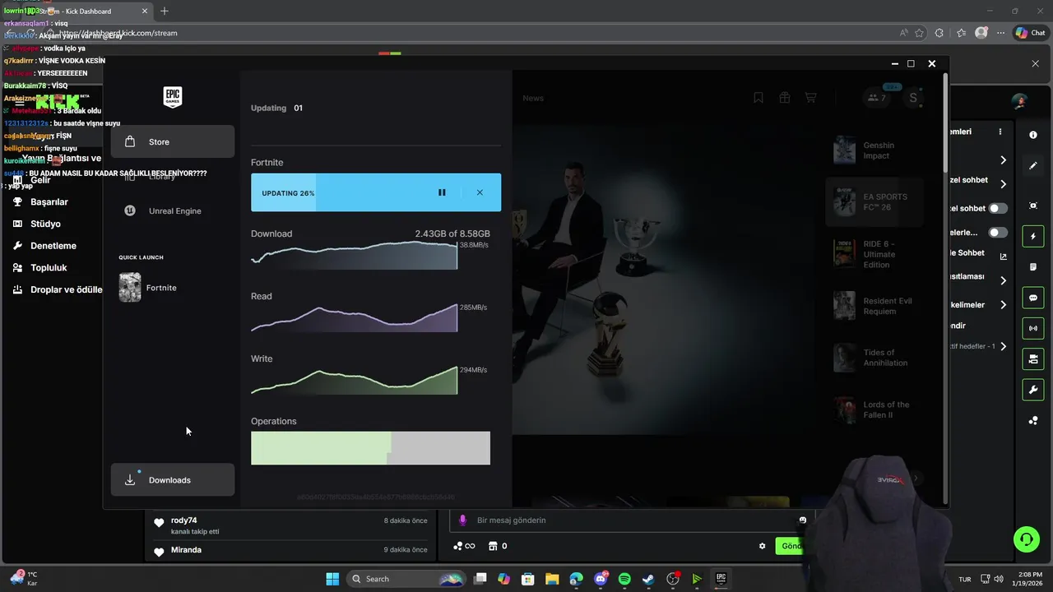The image size is (1053, 592).
Task: Open the green headset support button
Action: [1027, 539]
